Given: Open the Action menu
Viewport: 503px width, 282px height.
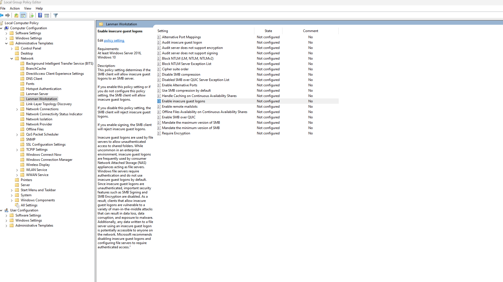Looking at the screenshot, I should [x=15, y=8].
